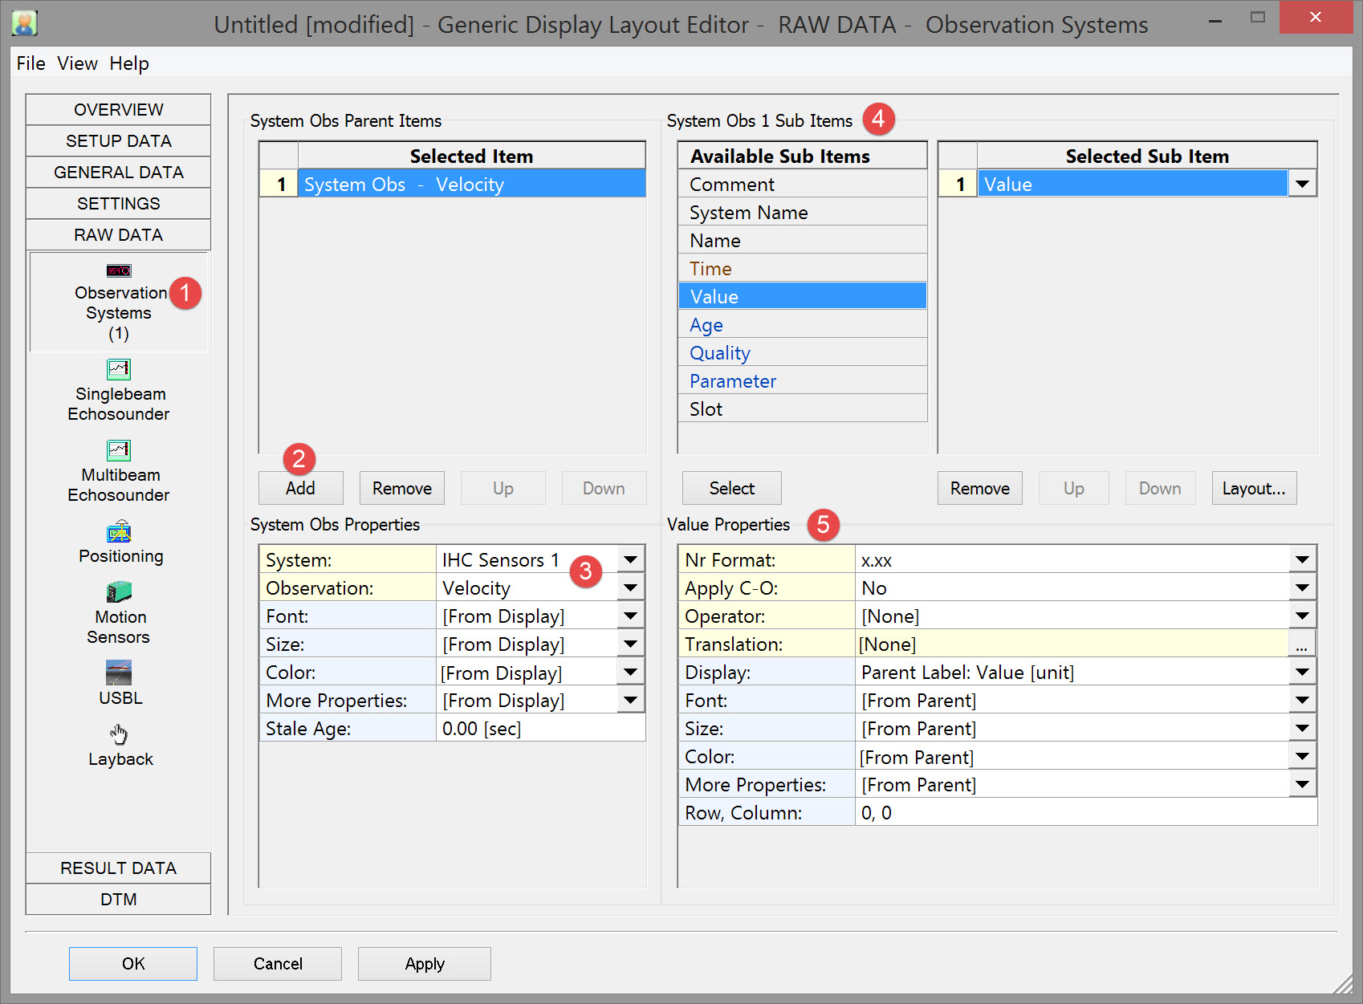Click the Add button under parent items

pos(300,488)
